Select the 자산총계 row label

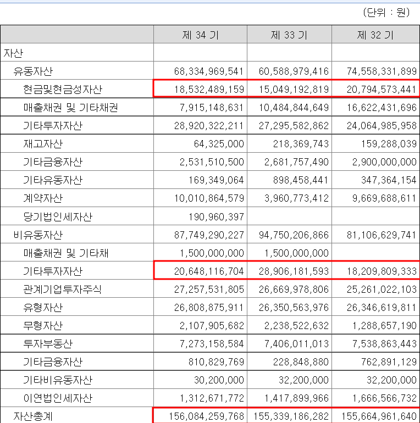pyautogui.click(x=33, y=416)
